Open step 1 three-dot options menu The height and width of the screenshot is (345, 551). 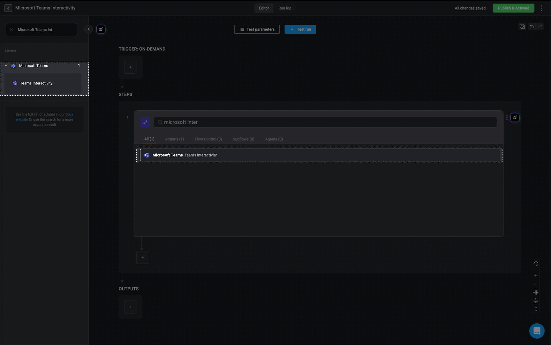click(507, 118)
